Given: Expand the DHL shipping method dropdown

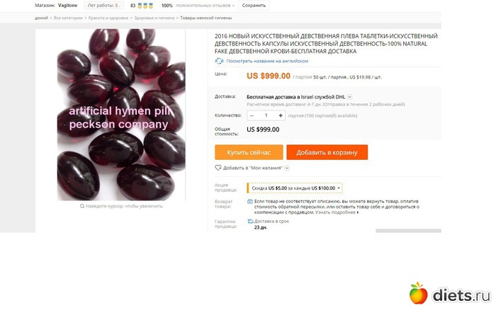Looking at the screenshot, I should pos(349,97).
